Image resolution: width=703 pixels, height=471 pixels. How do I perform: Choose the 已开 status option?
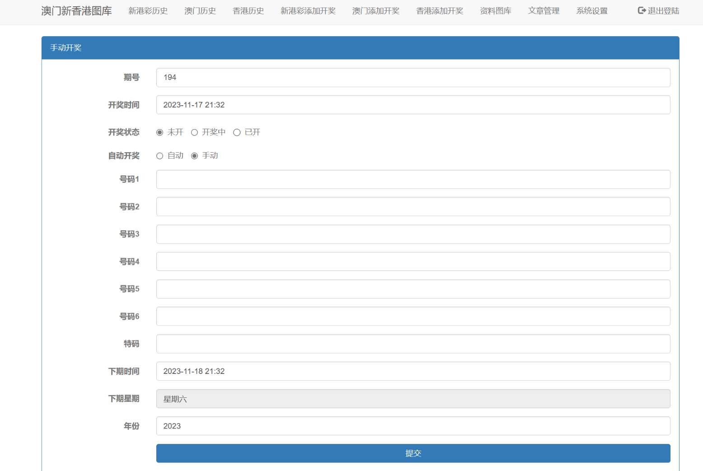pos(237,132)
